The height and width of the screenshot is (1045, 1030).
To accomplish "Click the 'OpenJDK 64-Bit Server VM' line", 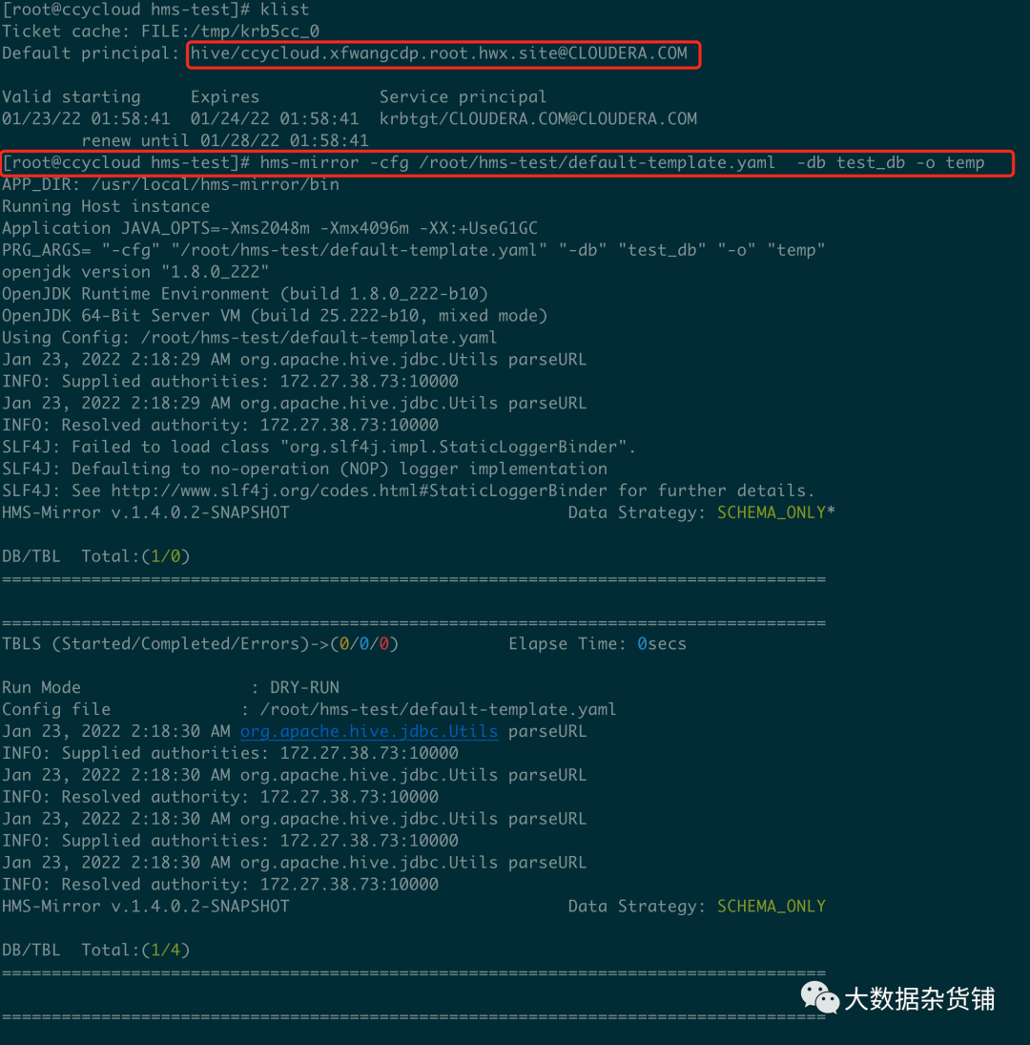I will click(x=275, y=316).
